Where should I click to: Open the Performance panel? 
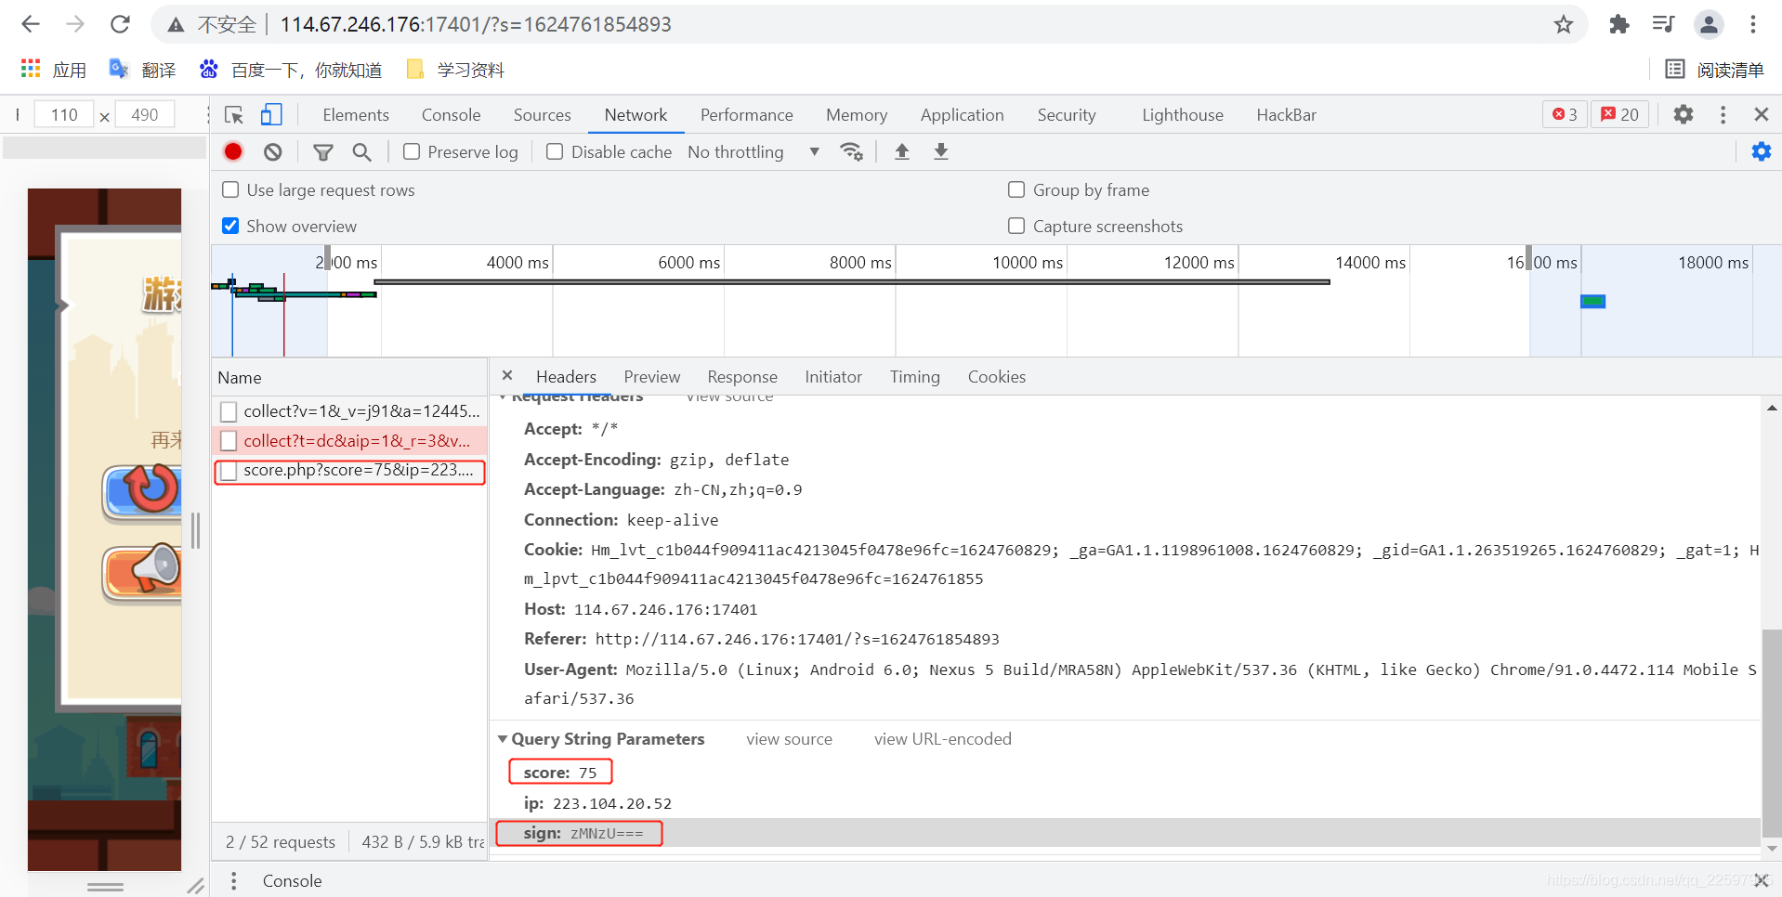coord(746,114)
